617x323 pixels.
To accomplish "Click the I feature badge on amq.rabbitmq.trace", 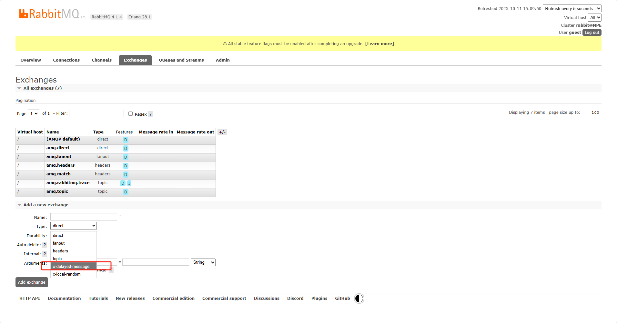I will [x=129, y=183].
